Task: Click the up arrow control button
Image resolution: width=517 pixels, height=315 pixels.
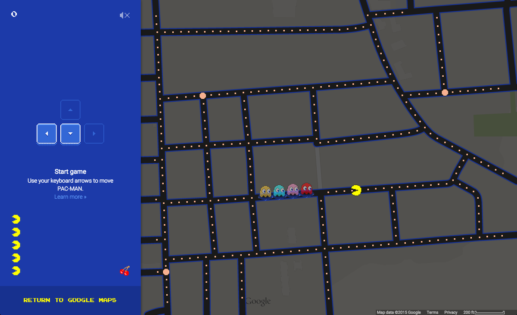Action: [71, 110]
